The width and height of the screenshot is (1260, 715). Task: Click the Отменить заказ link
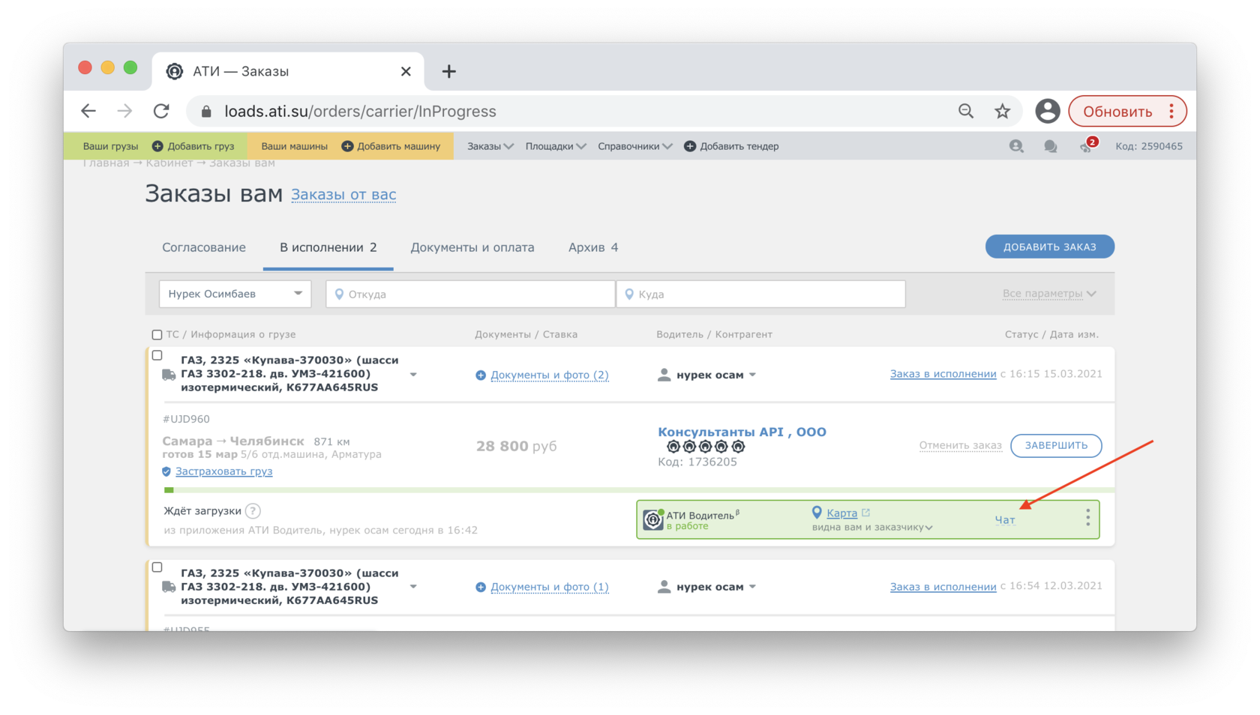960,446
